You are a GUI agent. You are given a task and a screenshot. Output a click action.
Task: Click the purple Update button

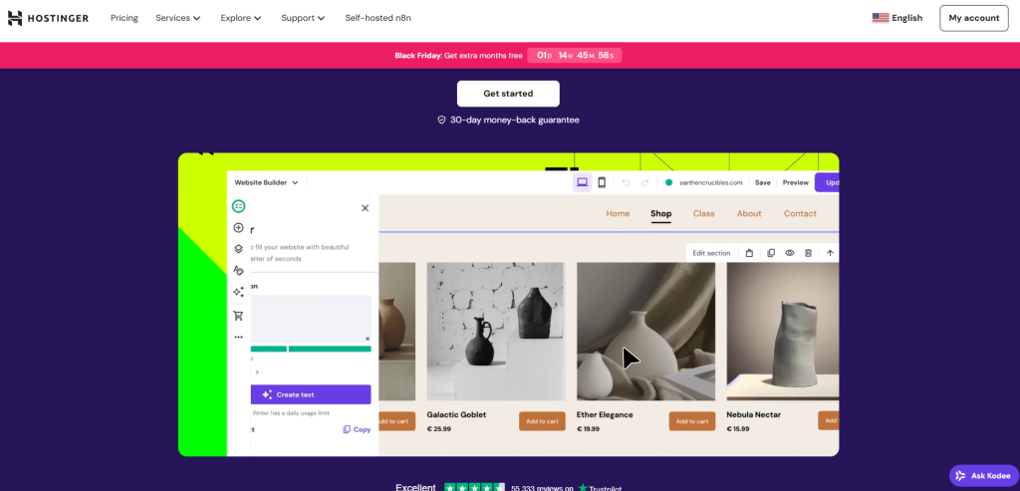[827, 182]
